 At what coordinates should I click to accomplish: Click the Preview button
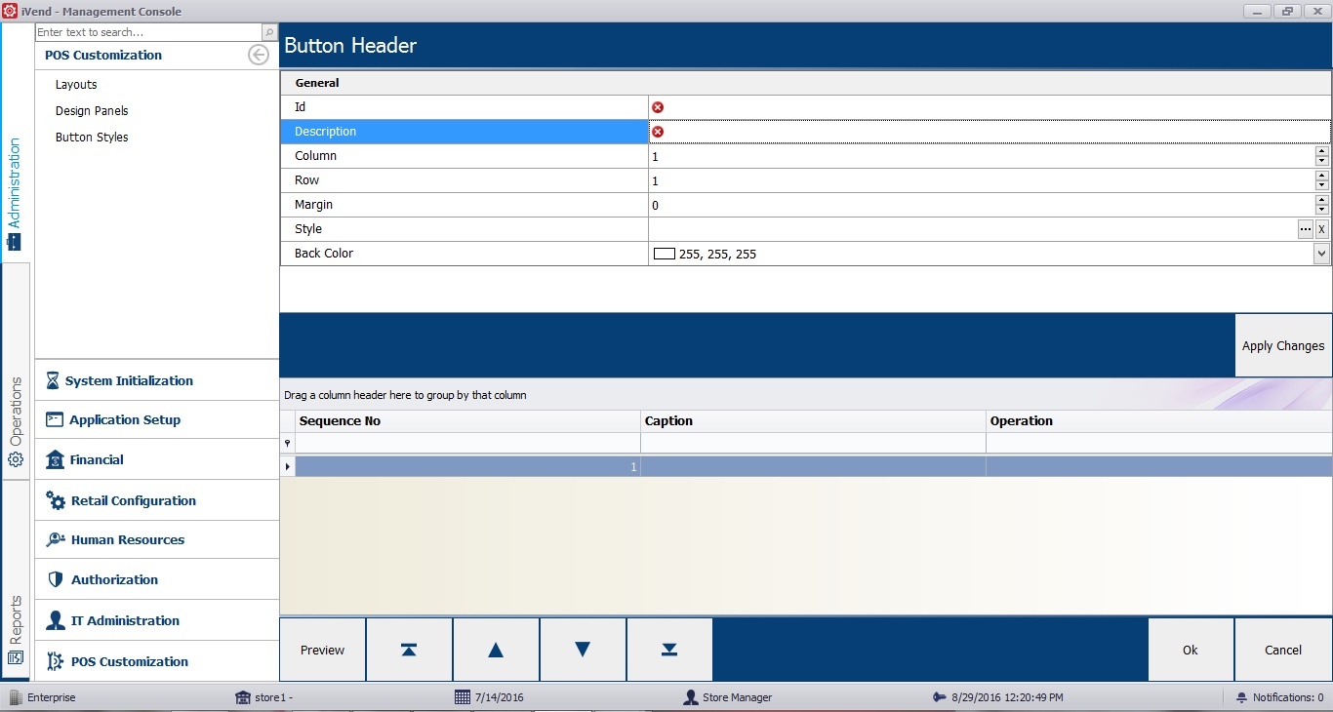(322, 650)
